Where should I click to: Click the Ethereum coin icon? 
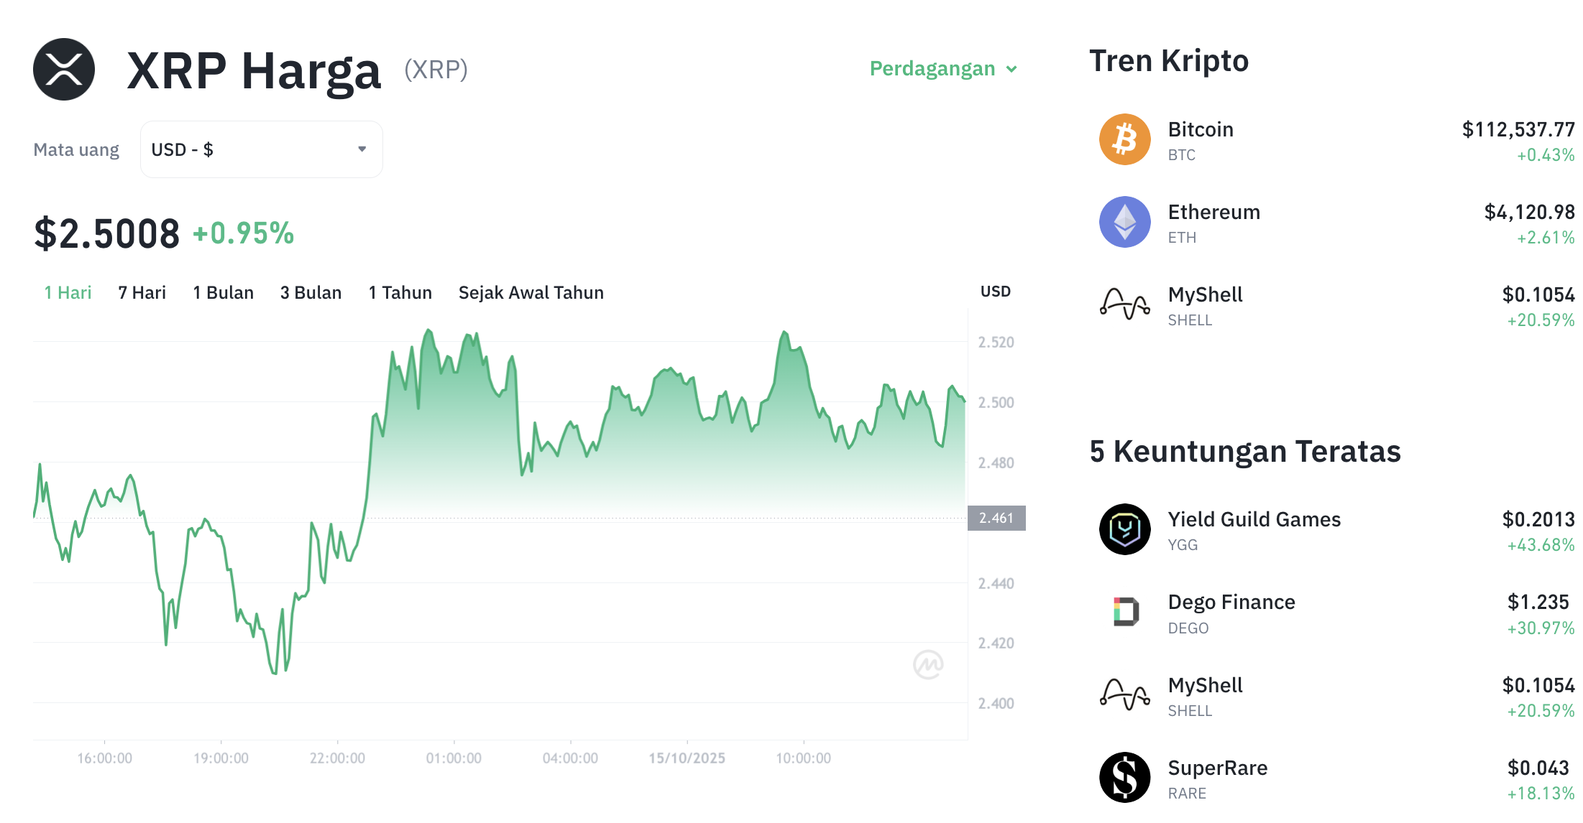tap(1124, 222)
